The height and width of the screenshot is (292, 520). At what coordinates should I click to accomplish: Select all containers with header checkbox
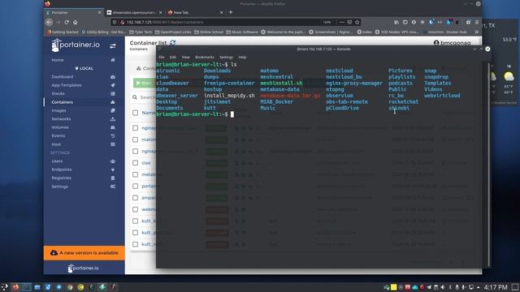(x=136, y=113)
